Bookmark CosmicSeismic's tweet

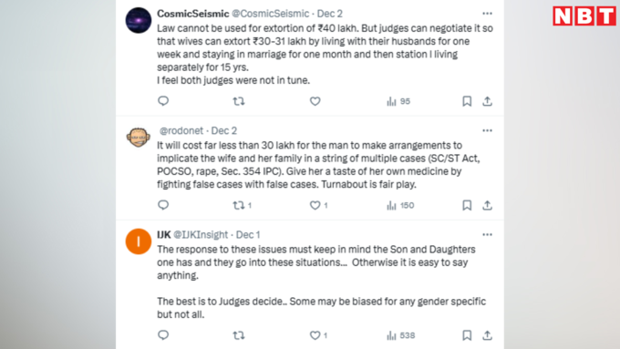point(467,101)
